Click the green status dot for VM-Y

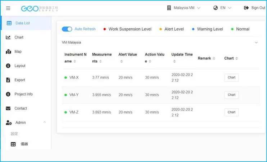[65, 95]
